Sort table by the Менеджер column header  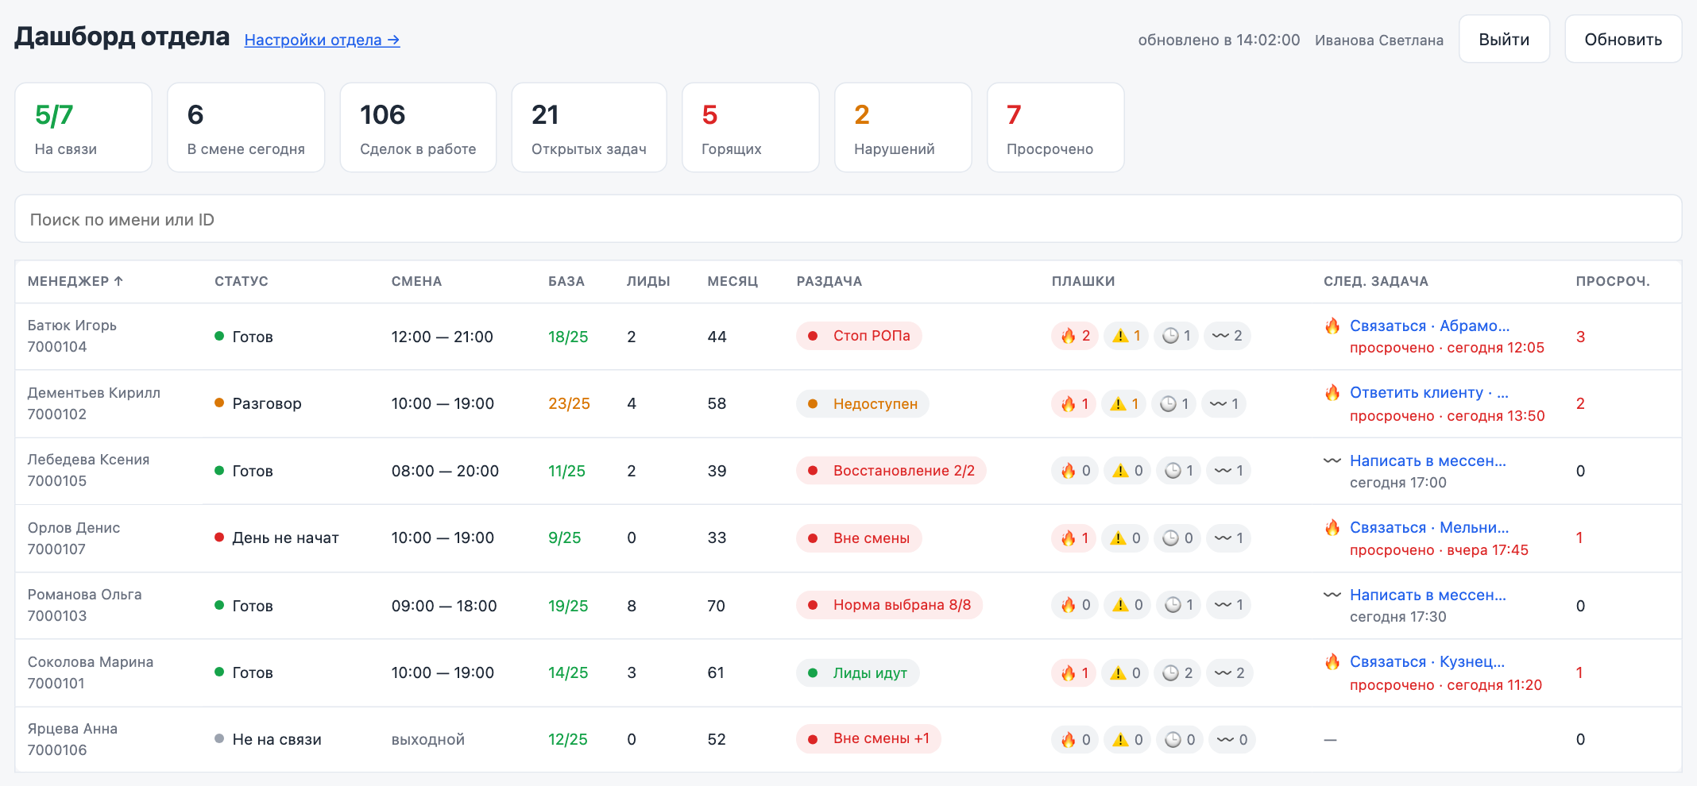75,281
